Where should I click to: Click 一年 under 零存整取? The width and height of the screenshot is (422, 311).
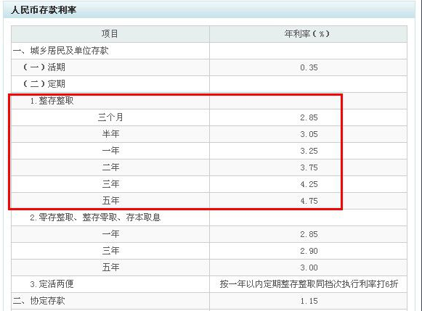pos(110,234)
